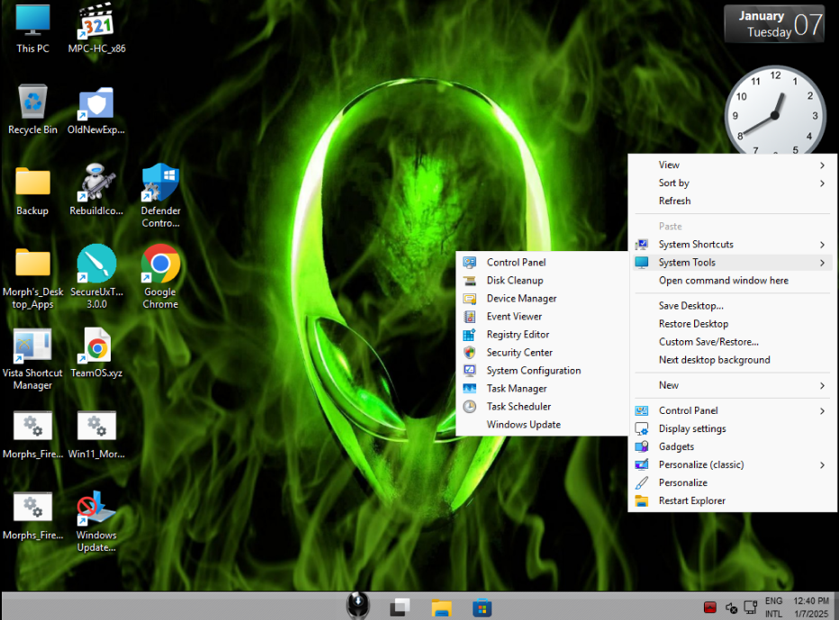Expand the New submenu arrow
Screen dimensions: 839x620
[x=823, y=386]
